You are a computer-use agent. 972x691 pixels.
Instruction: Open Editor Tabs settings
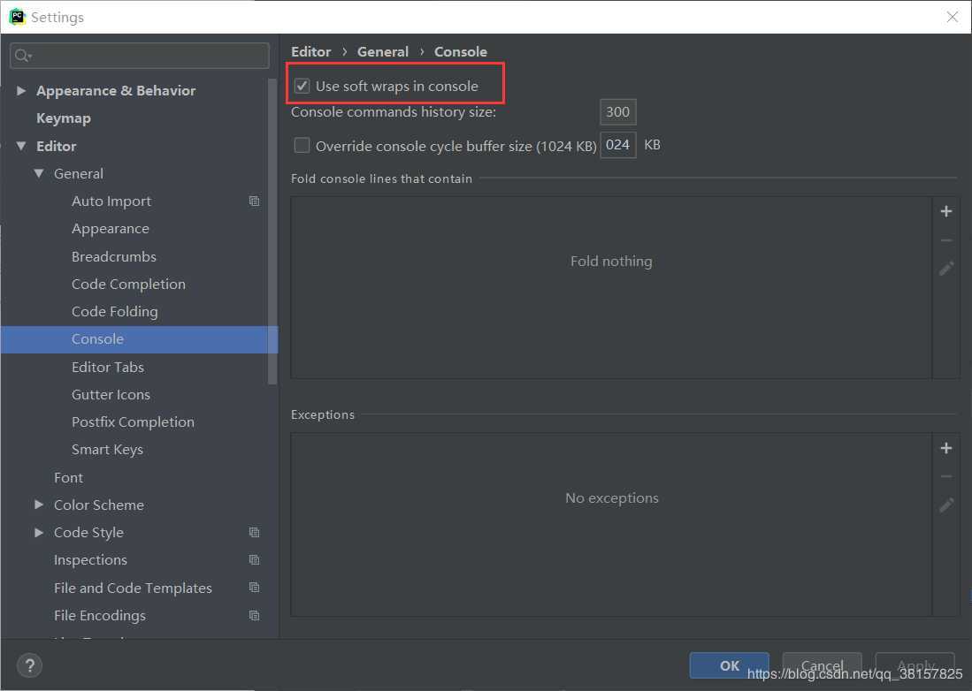tap(108, 368)
